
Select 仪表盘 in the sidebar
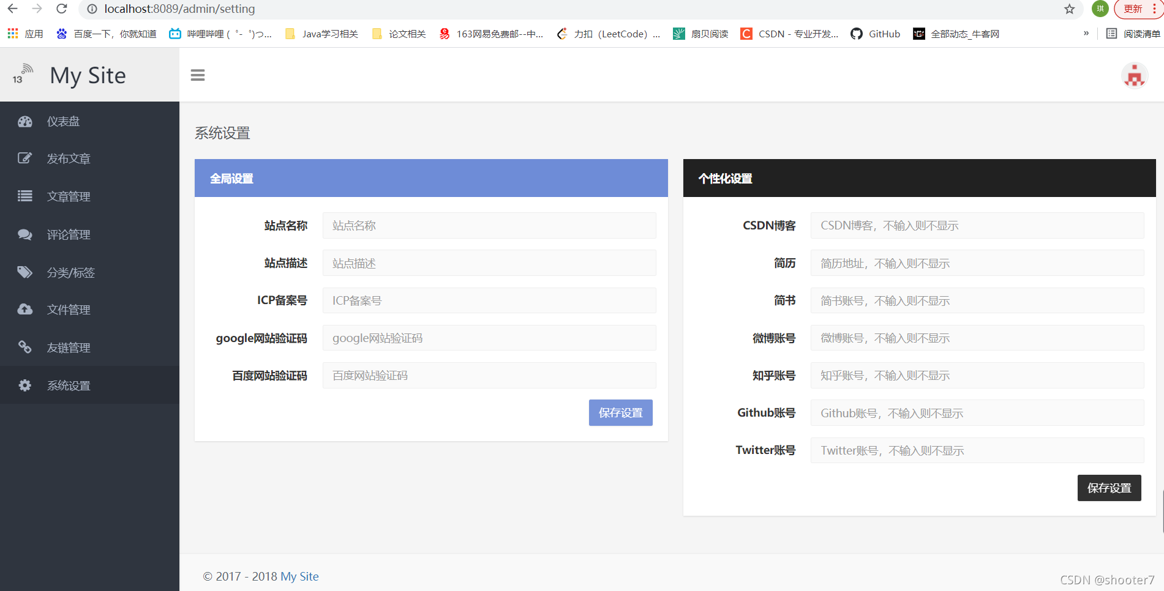(x=89, y=121)
